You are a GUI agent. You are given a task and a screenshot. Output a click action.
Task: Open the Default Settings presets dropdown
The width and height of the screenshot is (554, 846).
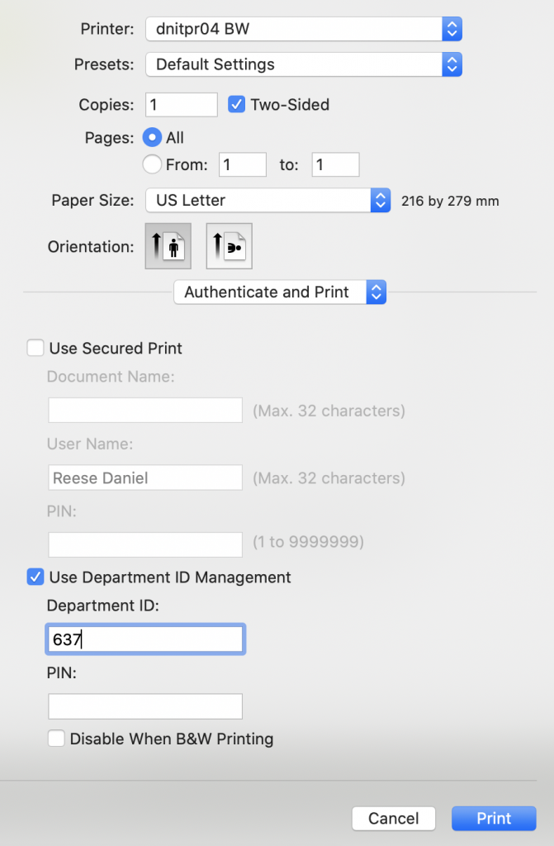coord(304,64)
